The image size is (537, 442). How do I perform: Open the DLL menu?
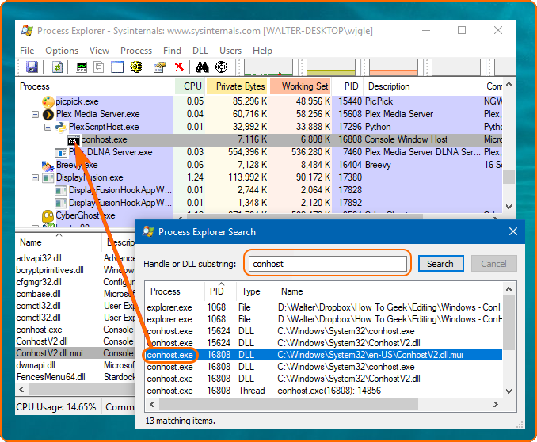200,51
